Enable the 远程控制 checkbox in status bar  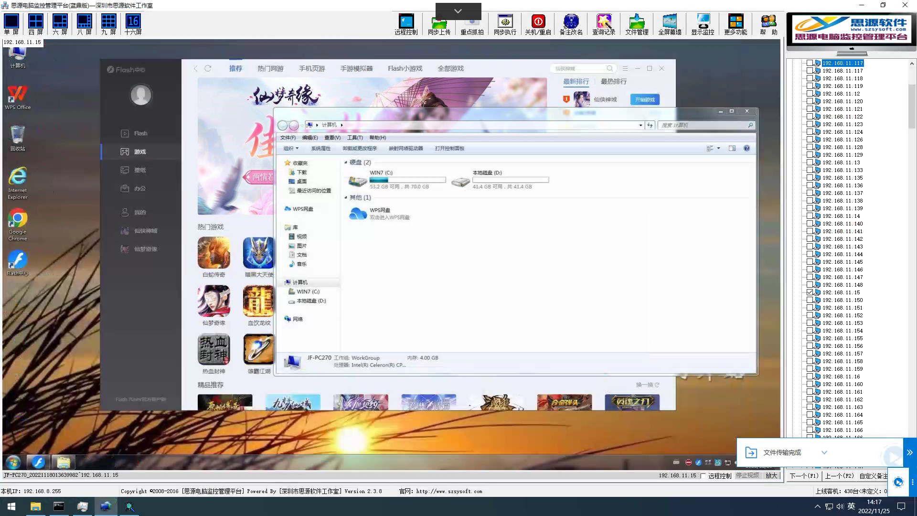point(703,476)
